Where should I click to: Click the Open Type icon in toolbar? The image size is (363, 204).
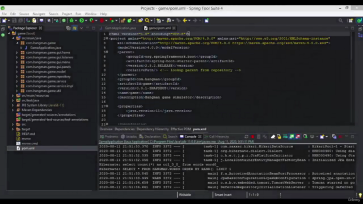[141, 20]
